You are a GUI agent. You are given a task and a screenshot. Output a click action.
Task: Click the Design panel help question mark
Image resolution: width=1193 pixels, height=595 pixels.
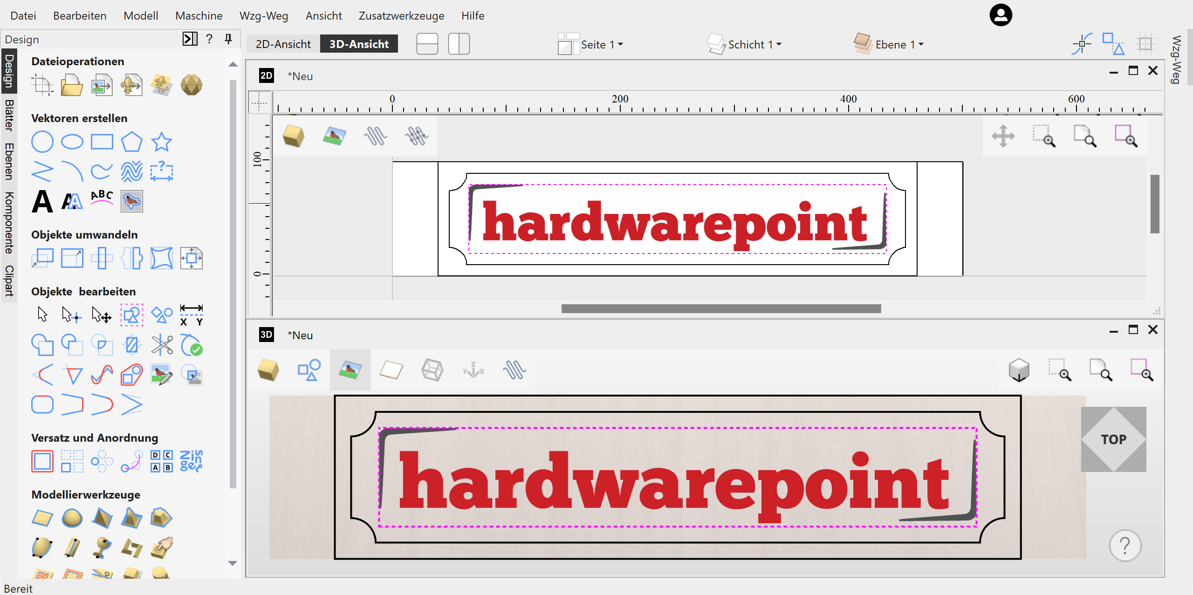coord(209,39)
